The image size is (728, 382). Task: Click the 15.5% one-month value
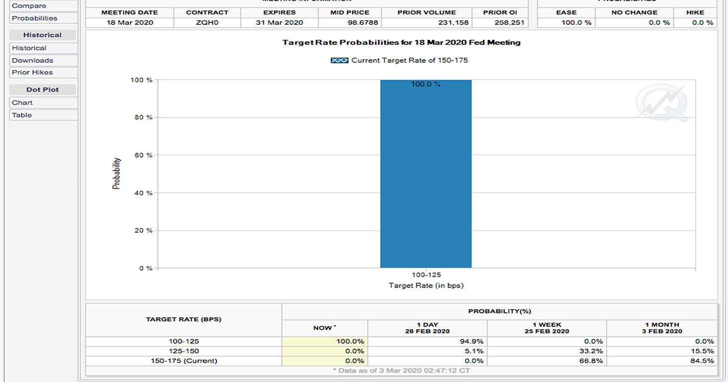[703, 351]
